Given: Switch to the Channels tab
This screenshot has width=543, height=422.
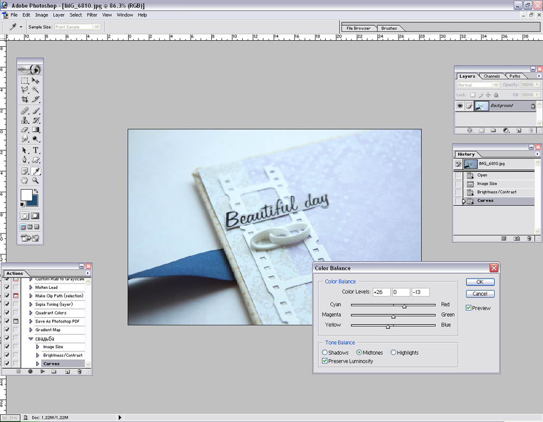Looking at the screenshot, I should pos(491,76).
